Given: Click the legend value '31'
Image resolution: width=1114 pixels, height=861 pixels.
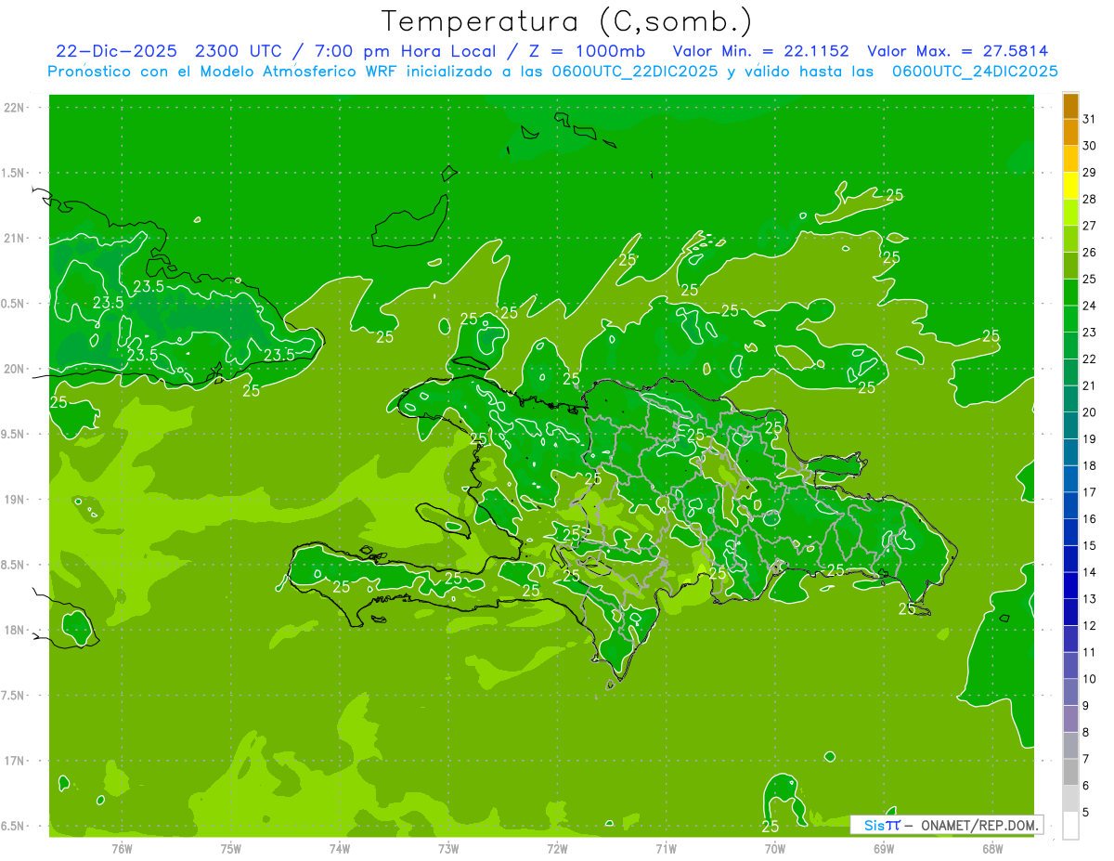Looking at the screenshot, I should click(1089, 119).
